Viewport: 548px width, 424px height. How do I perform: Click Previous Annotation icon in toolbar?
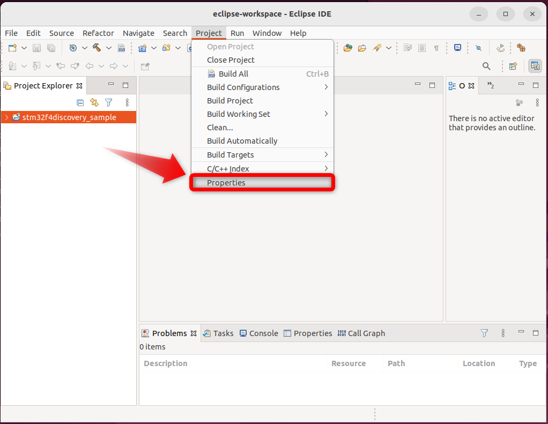36,66
